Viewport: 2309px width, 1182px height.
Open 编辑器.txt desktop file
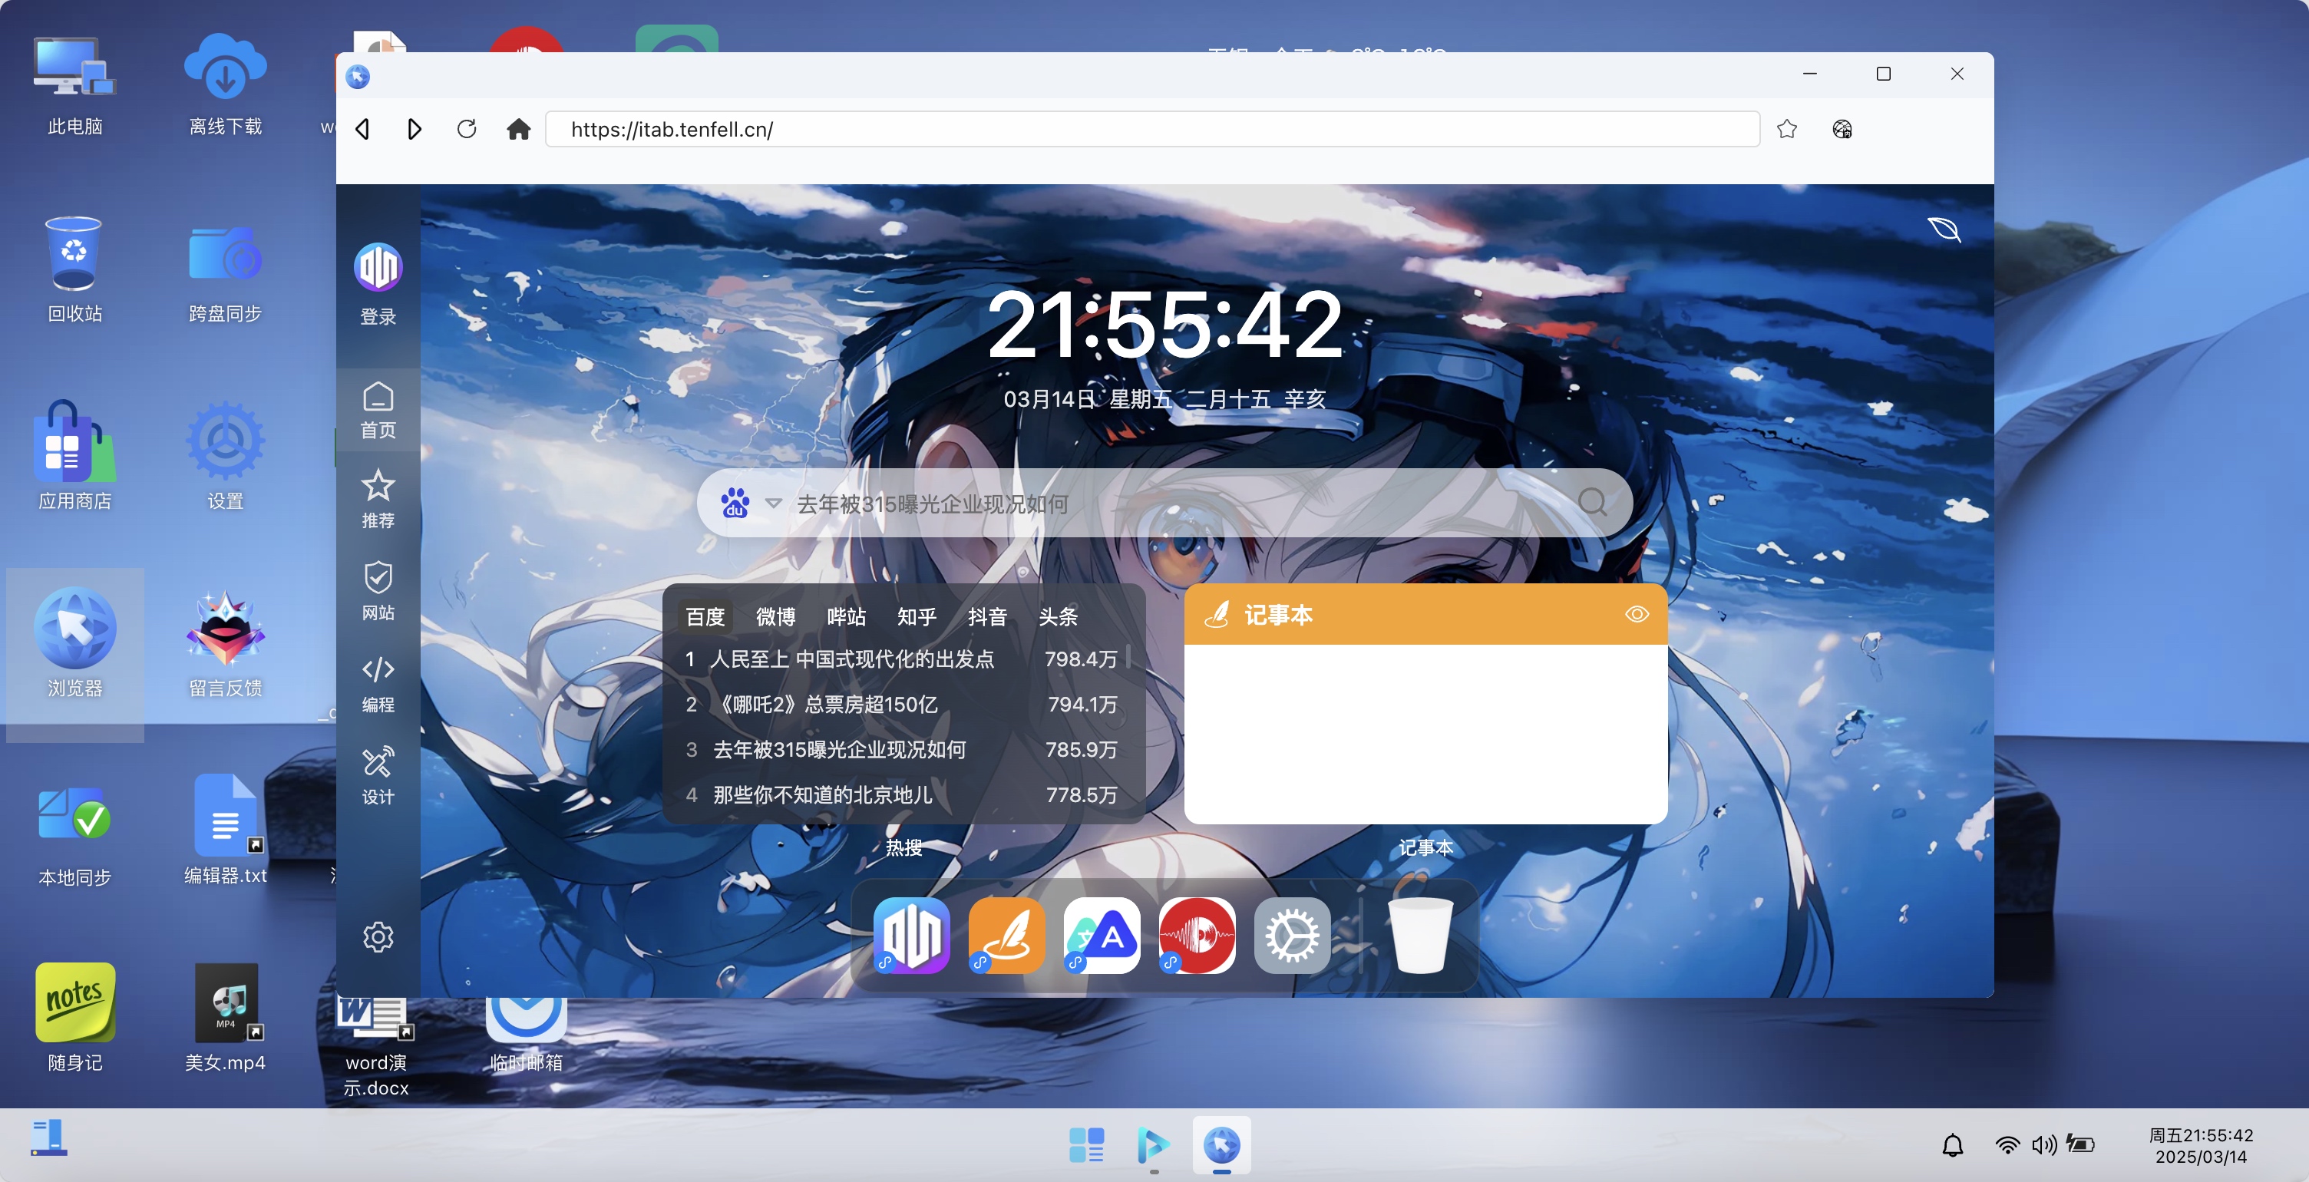(225, 830)
